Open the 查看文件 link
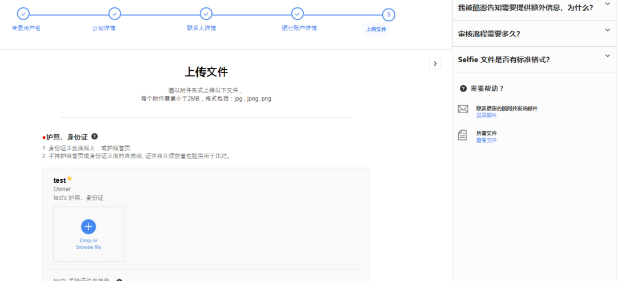 point(486,140)
